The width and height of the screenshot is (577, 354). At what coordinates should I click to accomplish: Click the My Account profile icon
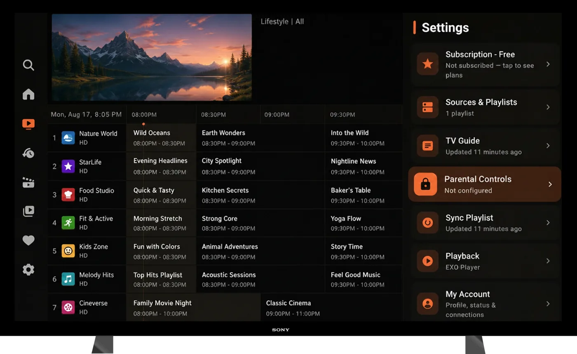click(x=427, y=304)
